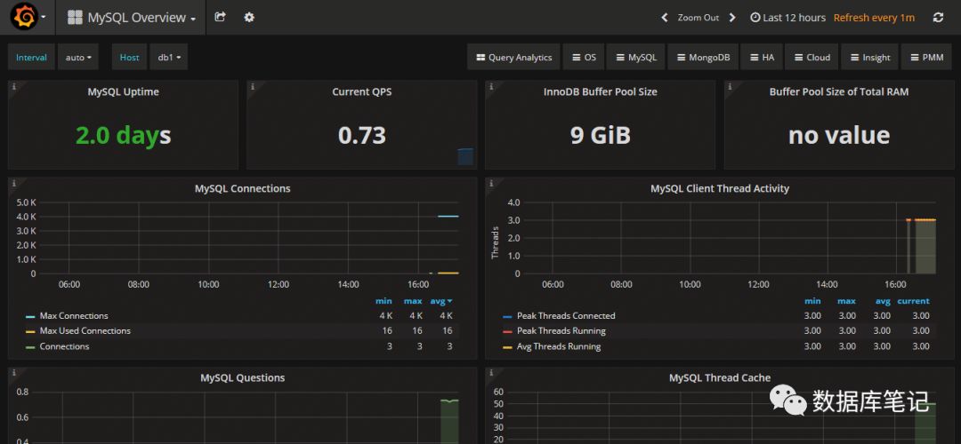Shift time range forward with right arrow
Screen dimensions: 961x444
(x=732, y=18)
